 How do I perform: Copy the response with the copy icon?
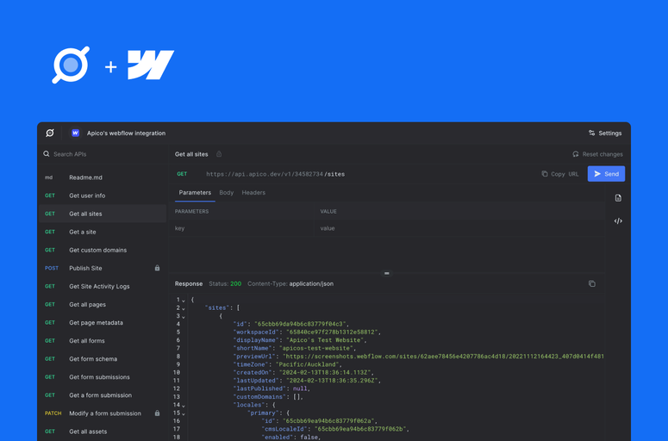pos(592,283)
